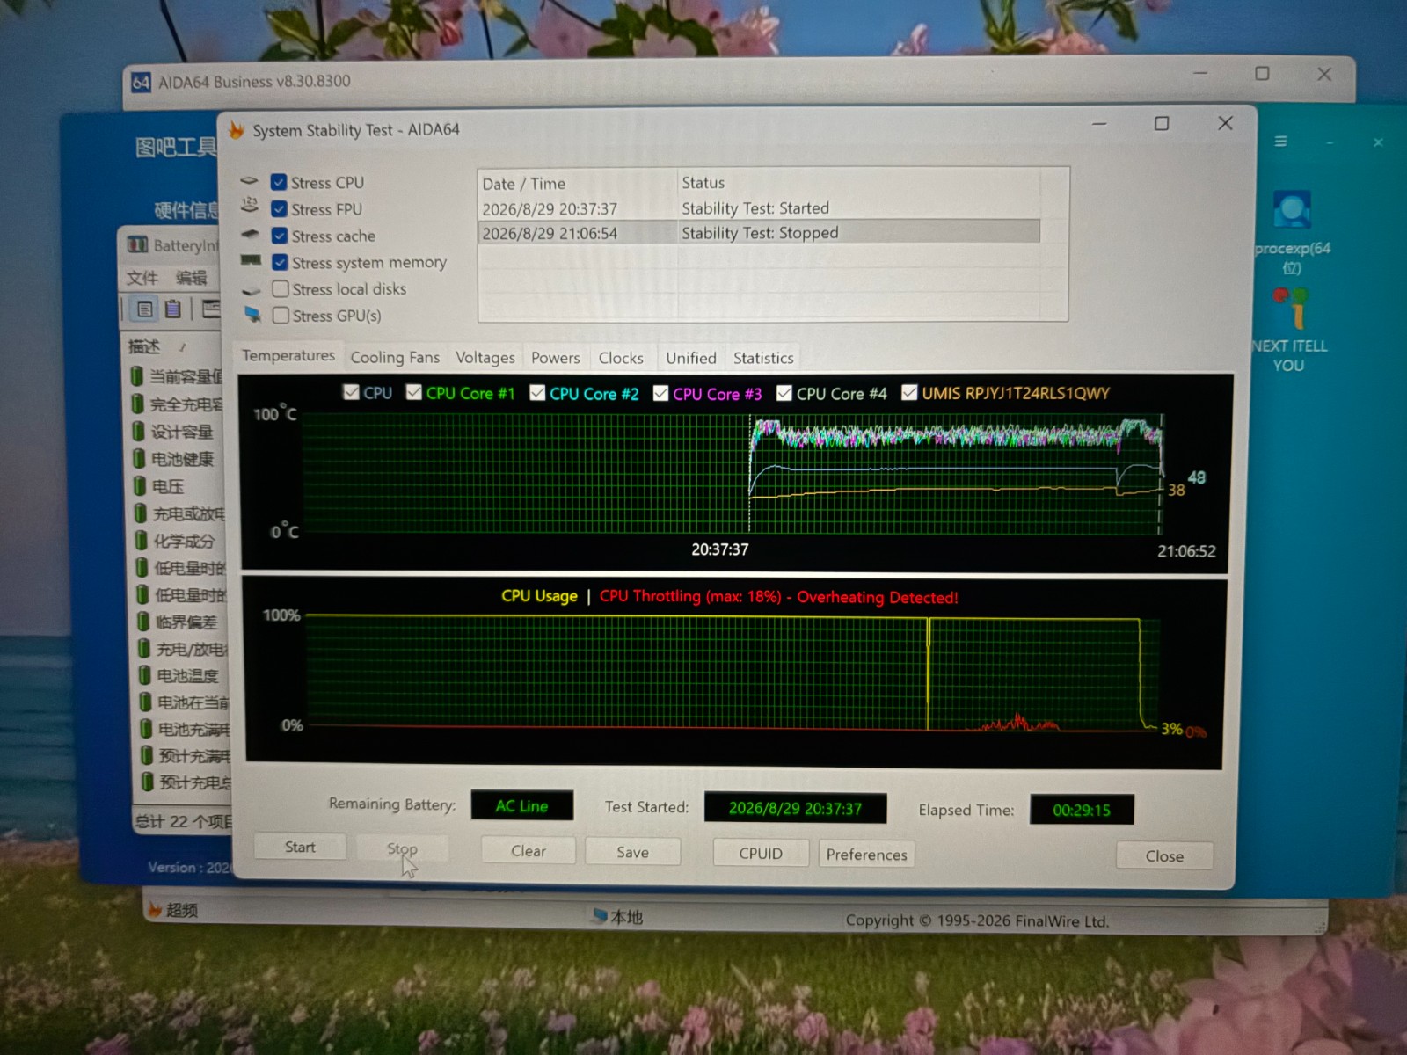This screenshot has width=1407, height=1055.
Task: Open the CPUID panel
Action: point(761,854)
